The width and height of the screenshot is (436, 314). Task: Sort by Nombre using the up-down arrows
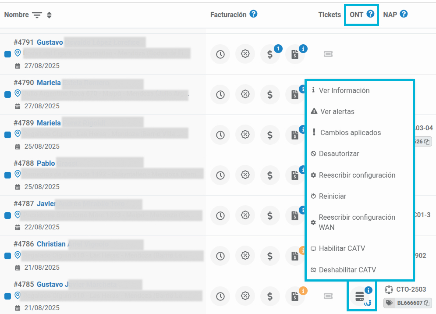coord(49,15)
